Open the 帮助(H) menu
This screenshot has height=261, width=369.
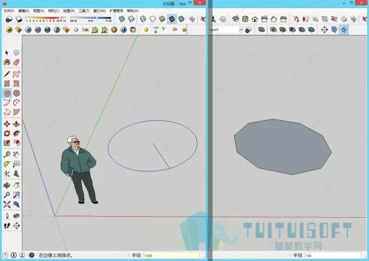pyautogui.click(x=133, y=11)
